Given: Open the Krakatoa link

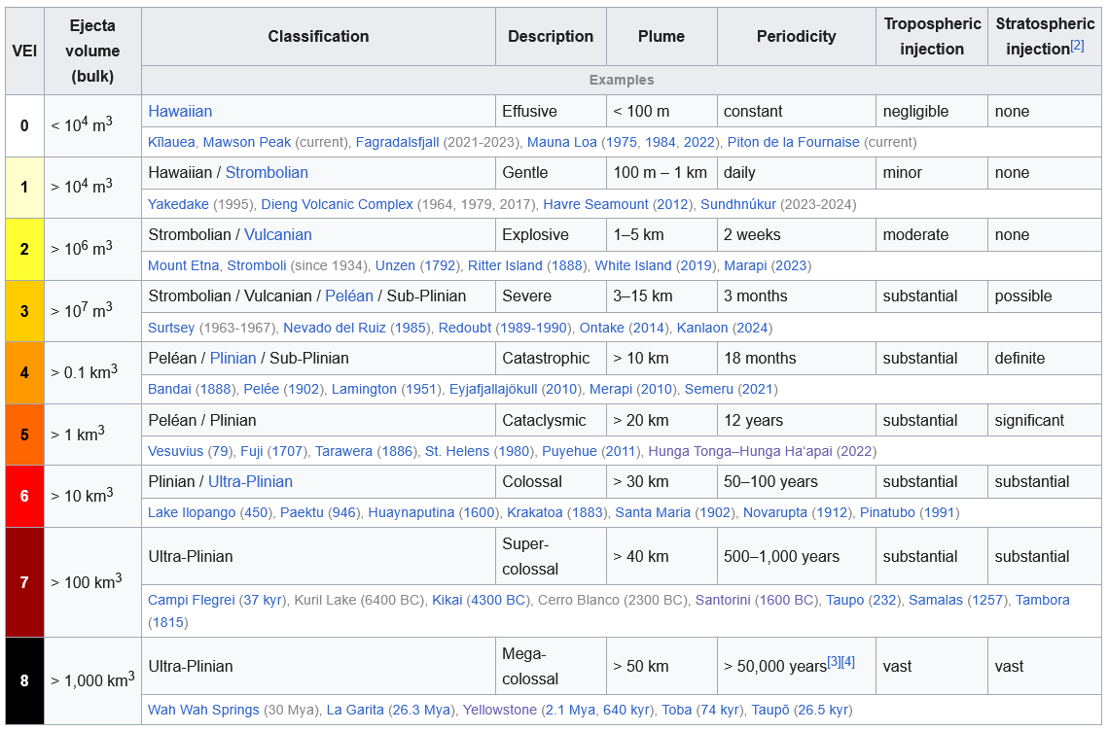Looking at the screenshot, I should coord(535,512).
